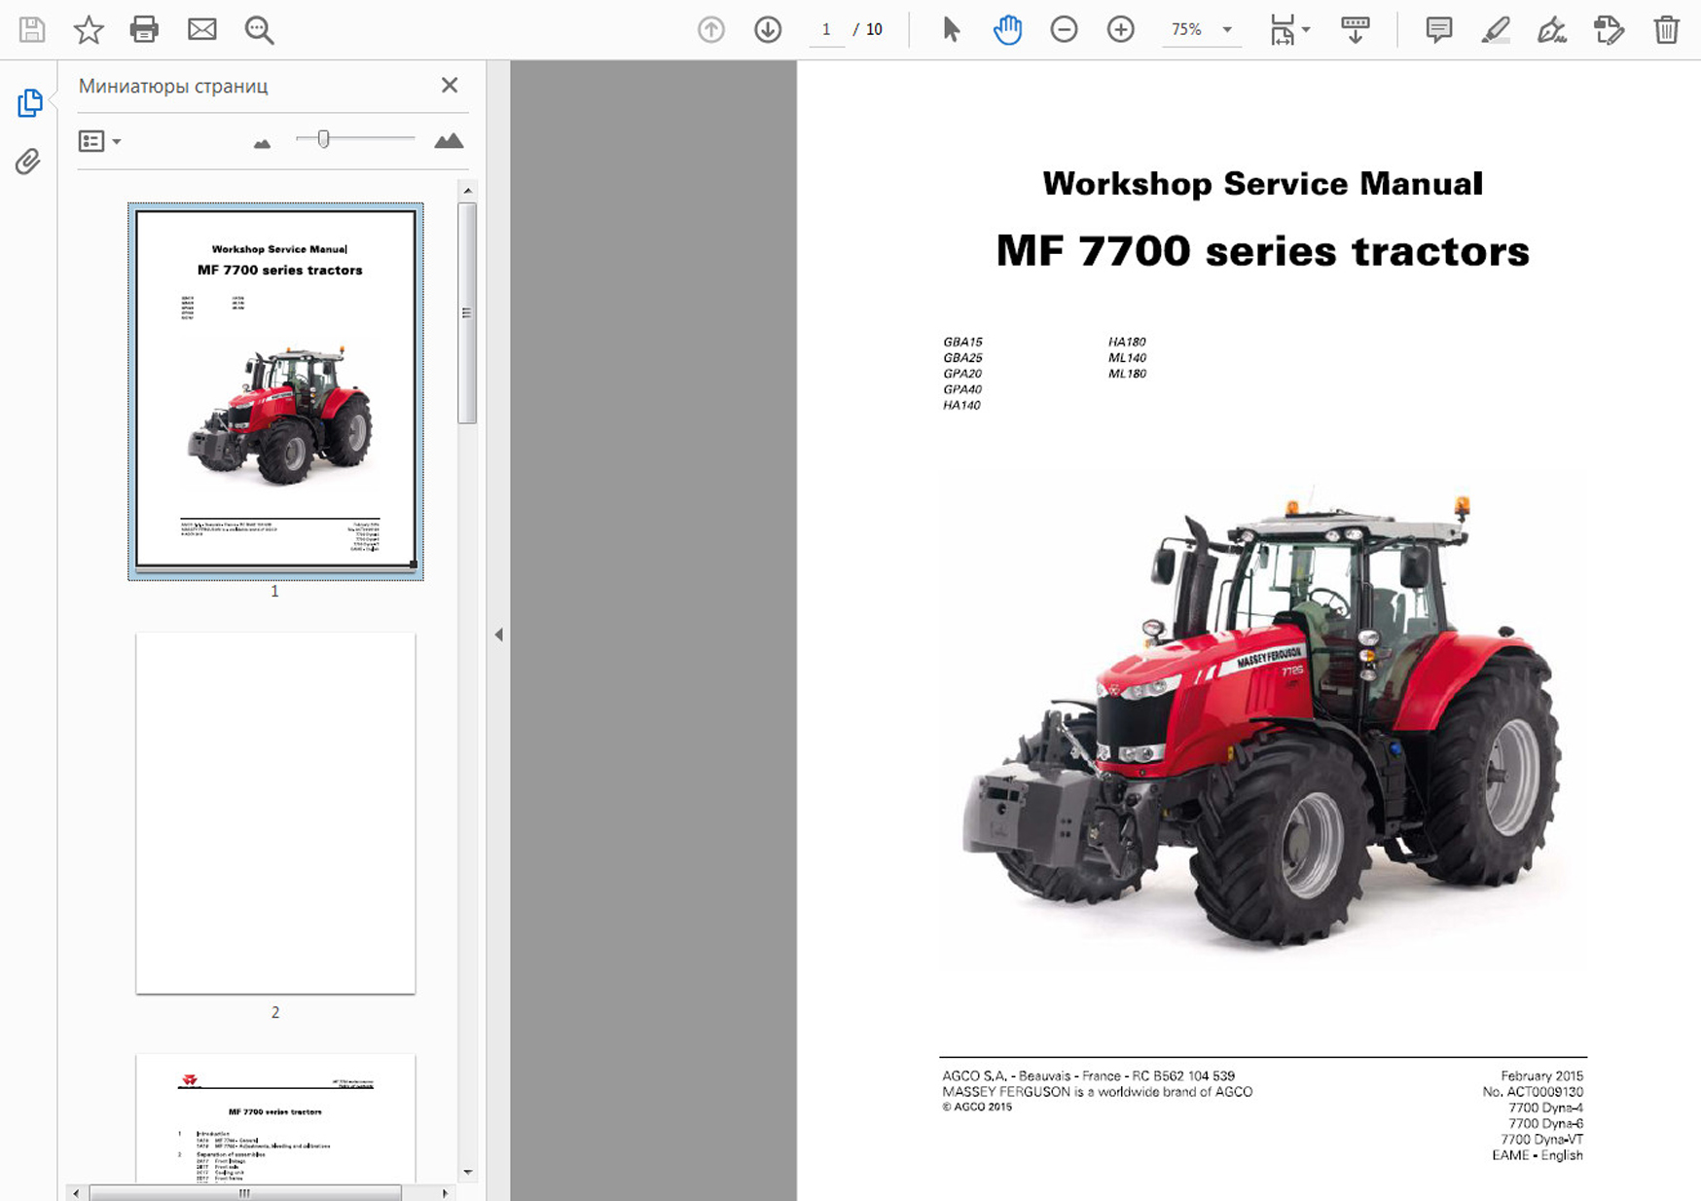Open the search text magnifier tool

(259, 29)
